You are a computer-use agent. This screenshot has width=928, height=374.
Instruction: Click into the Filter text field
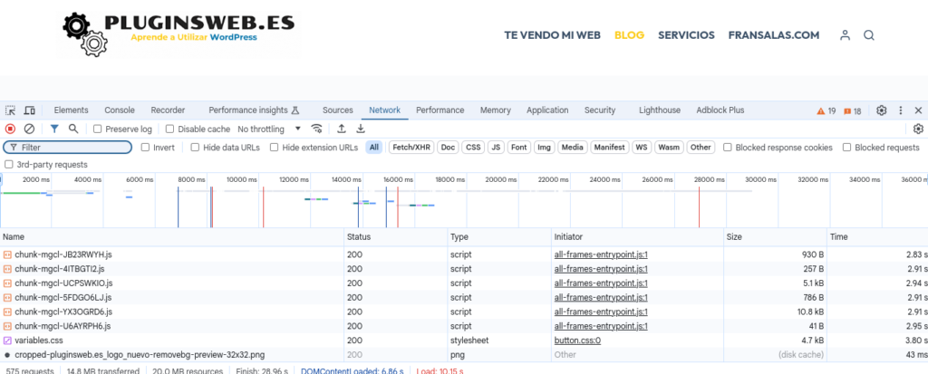coord(67,148)
